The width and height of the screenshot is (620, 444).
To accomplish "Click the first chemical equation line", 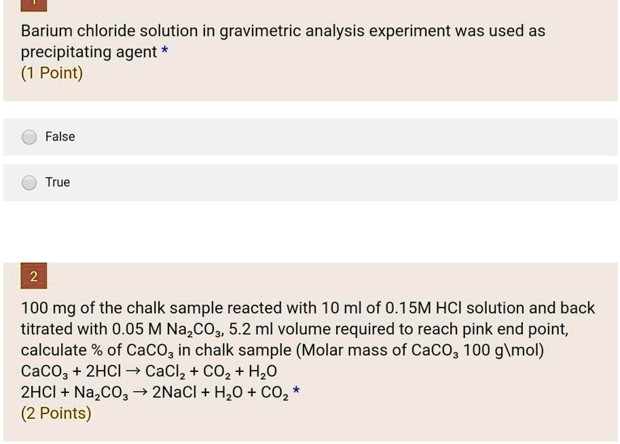I will point(148,371).
